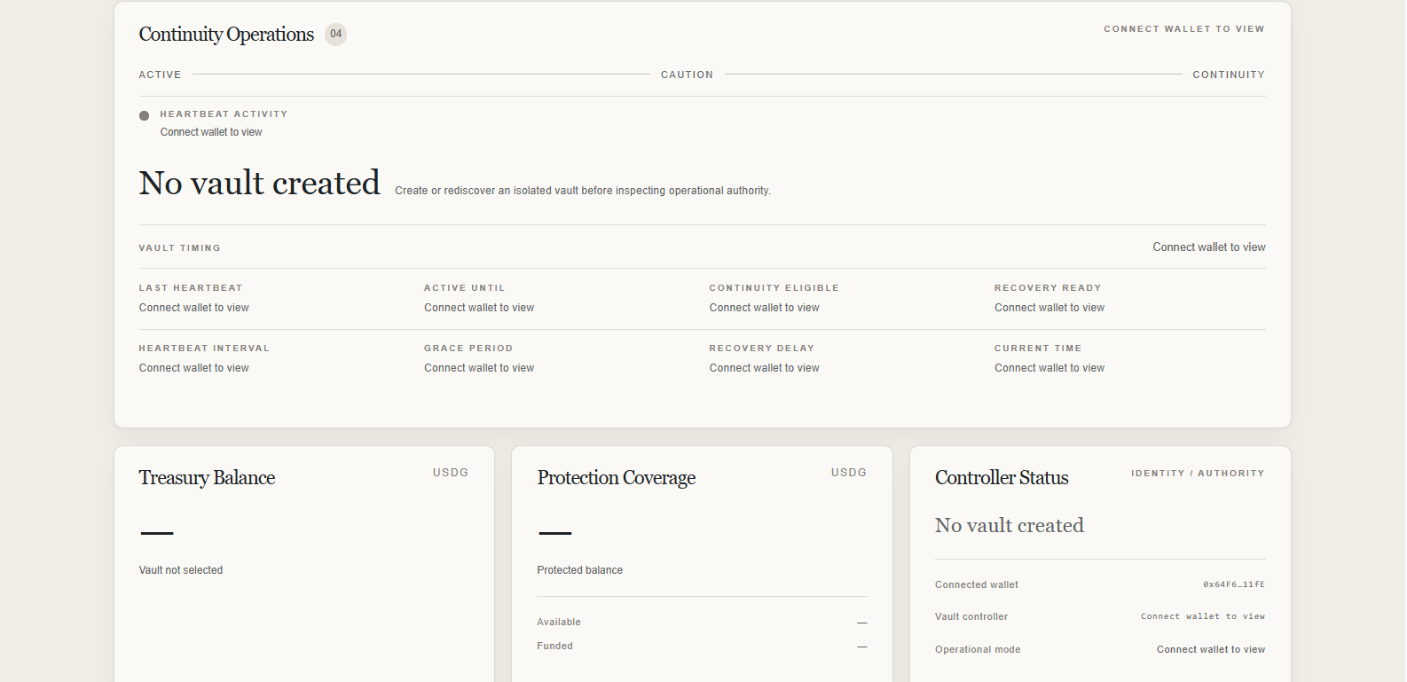1407x682 pixels.
Task: Click the CURRENT TIME label
Action: pyautogui.click(x=1038, y=349)
